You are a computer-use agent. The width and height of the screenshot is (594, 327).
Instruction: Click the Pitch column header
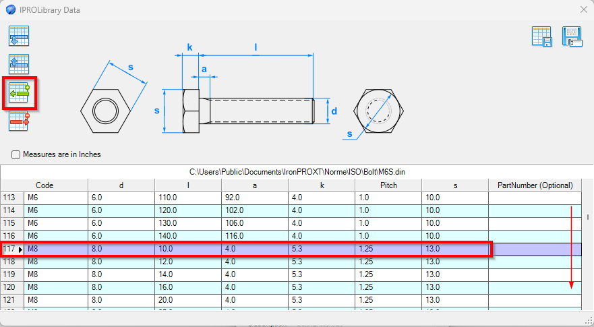click(388, 185)
